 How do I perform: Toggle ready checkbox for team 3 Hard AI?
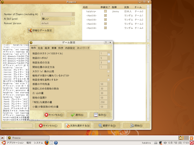click(105, 24)
